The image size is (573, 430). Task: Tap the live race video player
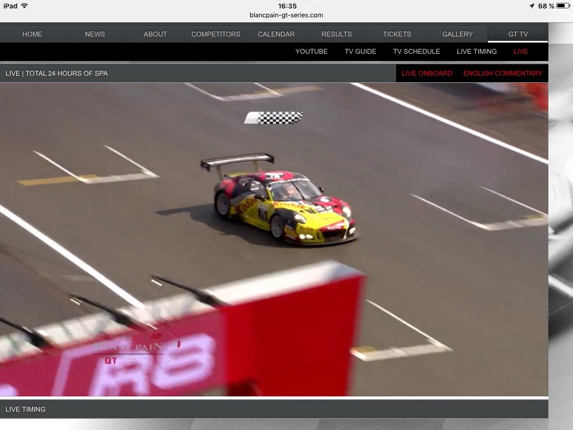click(274, 240)
